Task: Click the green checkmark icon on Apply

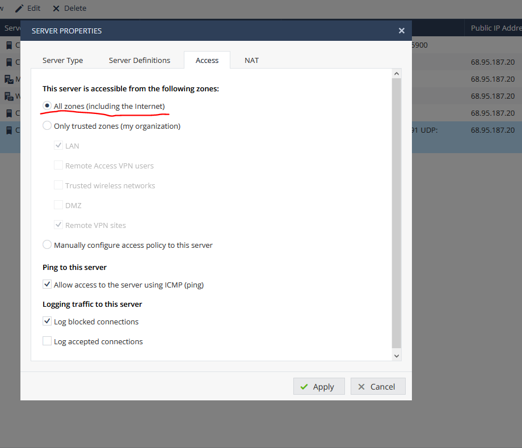Action: point(305,387)
